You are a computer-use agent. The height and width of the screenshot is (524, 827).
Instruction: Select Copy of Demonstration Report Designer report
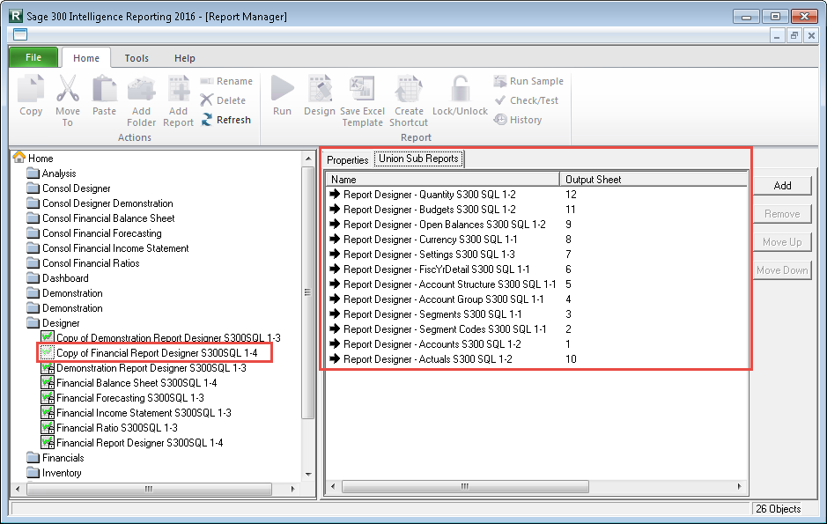tap(161, 338)
